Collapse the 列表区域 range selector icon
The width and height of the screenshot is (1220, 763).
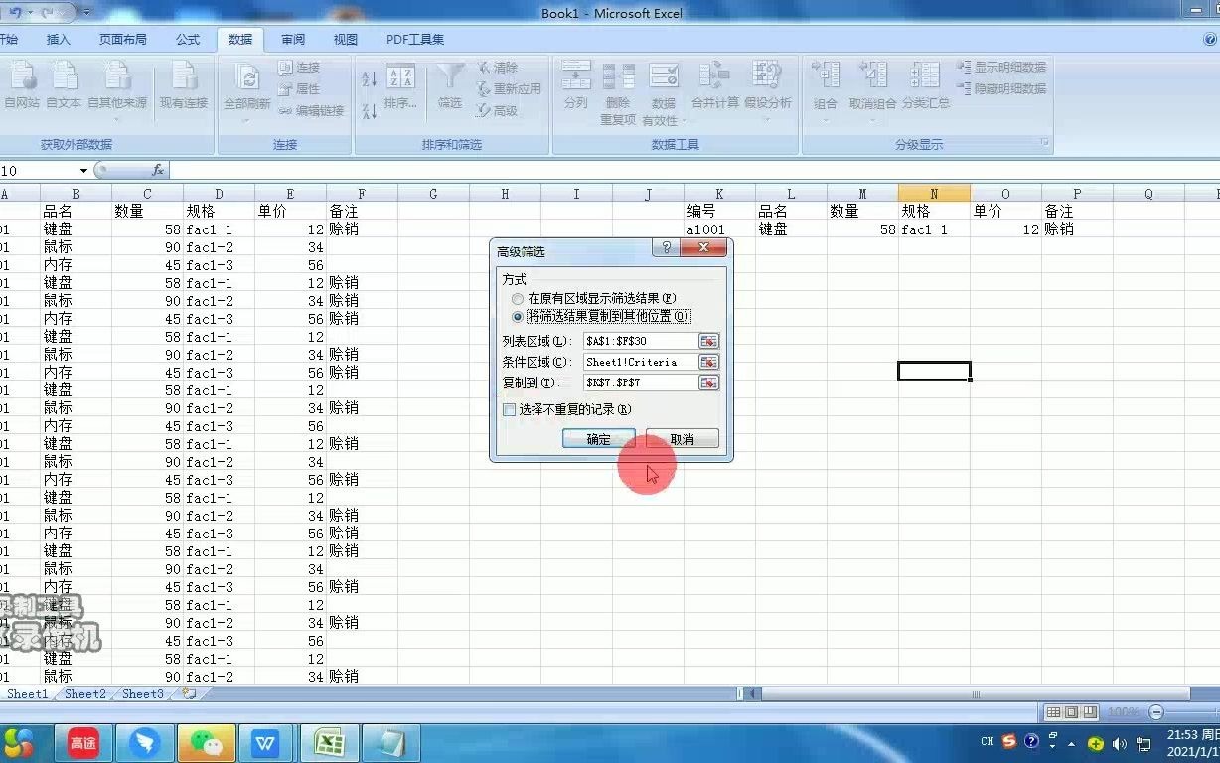click(708, 340)
